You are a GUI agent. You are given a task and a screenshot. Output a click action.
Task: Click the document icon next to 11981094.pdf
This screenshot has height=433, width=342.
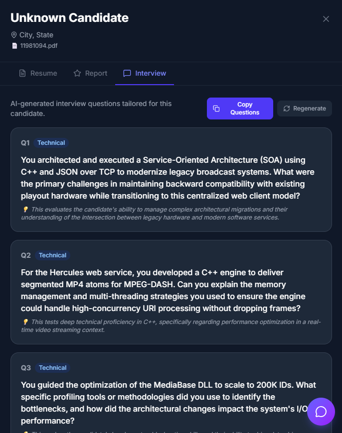pos(13,45)
